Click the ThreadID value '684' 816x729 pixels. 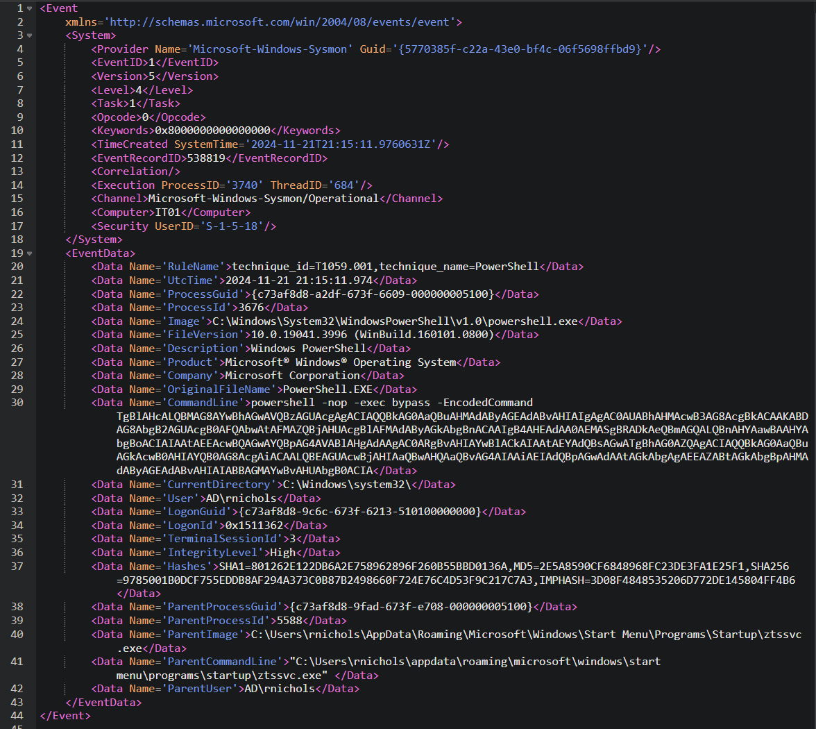[343, 185]
